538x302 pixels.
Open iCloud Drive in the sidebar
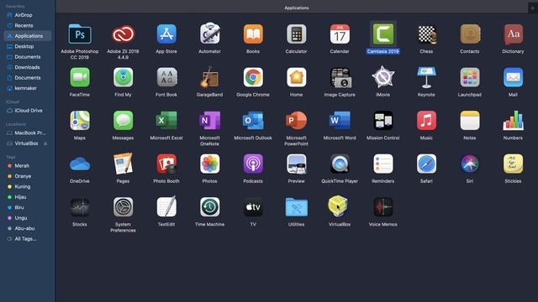tap(28, 111)
